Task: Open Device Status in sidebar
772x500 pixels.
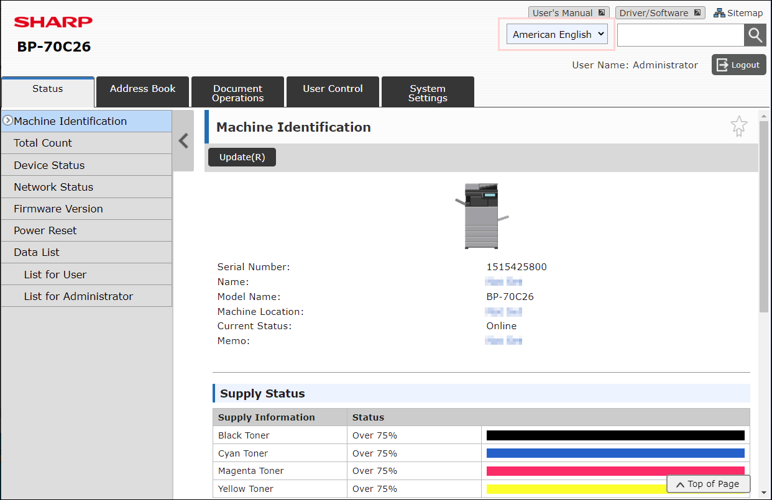Action: point(86,165)
